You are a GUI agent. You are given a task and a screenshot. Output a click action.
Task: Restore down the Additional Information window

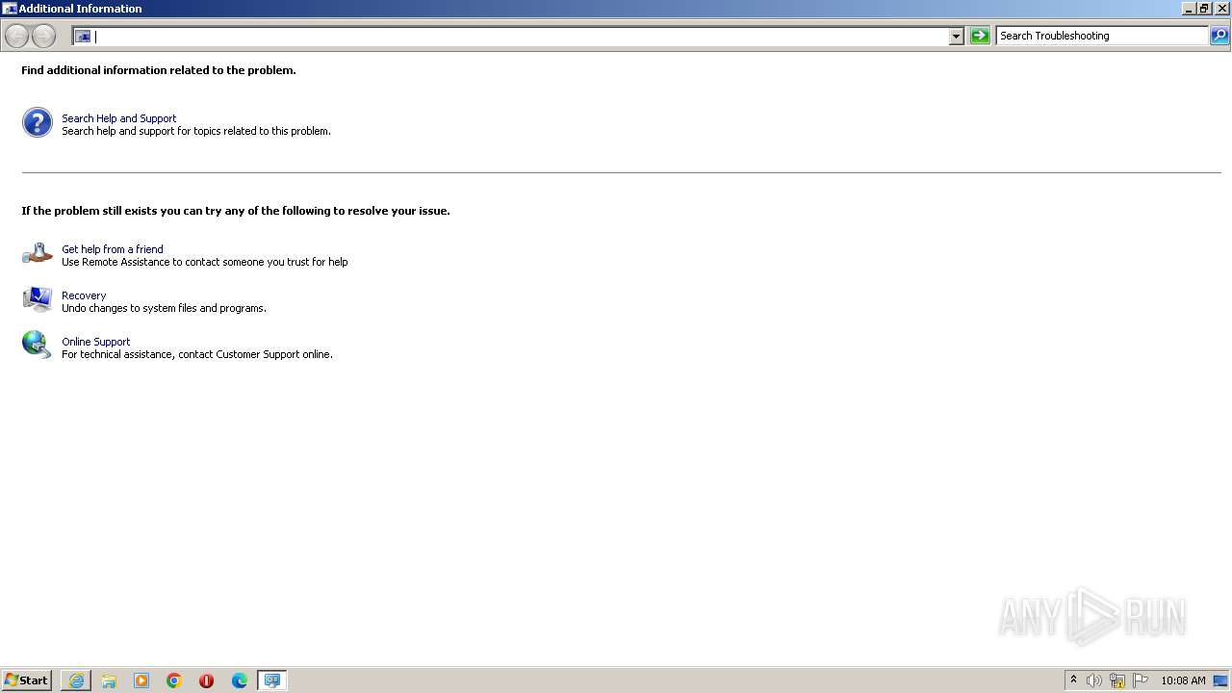1204,9
